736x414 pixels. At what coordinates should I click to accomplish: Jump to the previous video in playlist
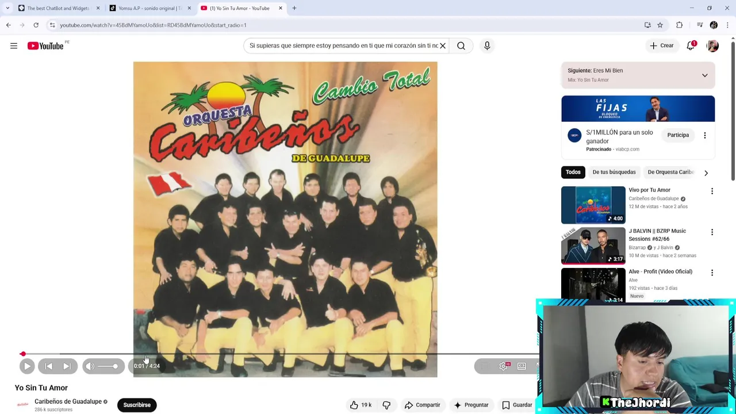(x=49, y=366)
